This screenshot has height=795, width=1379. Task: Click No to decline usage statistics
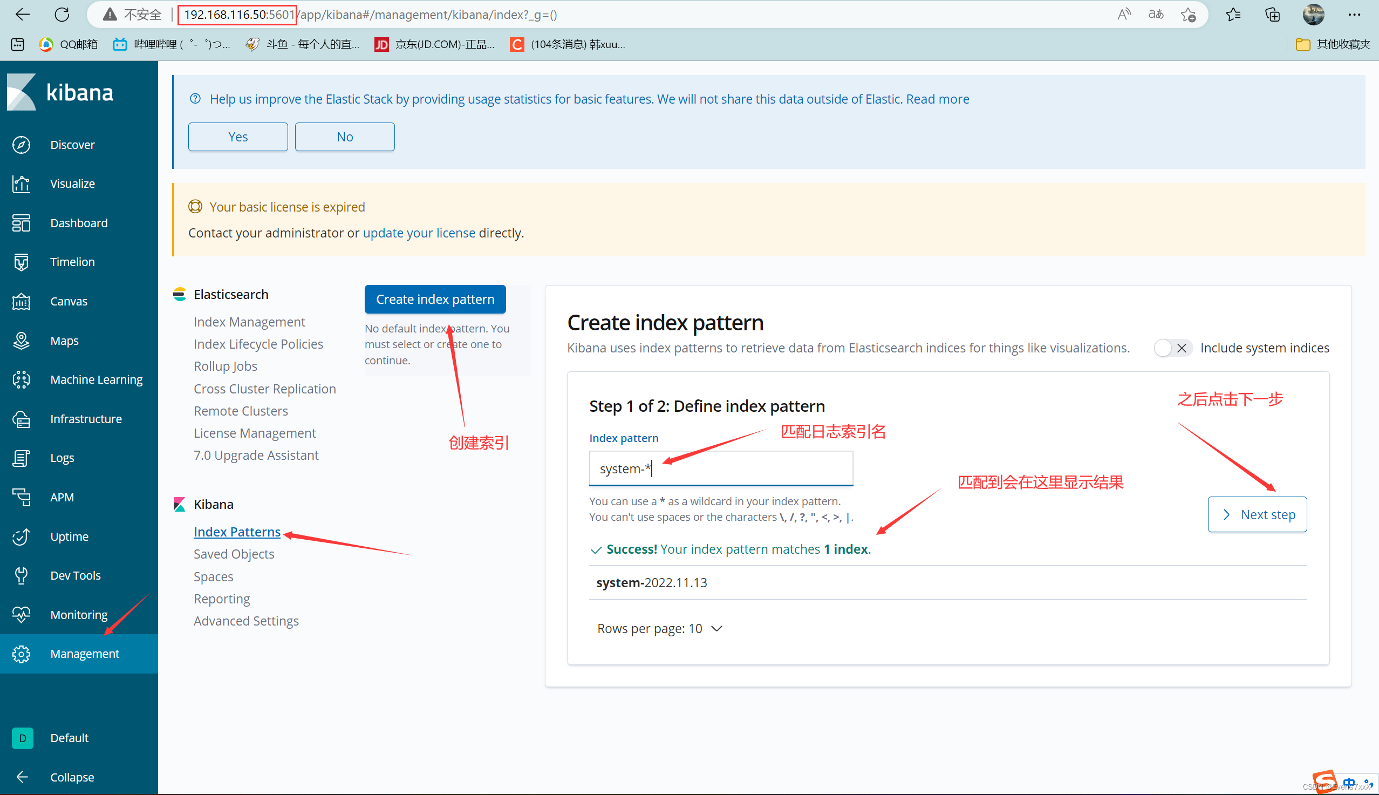pos(345,137)
